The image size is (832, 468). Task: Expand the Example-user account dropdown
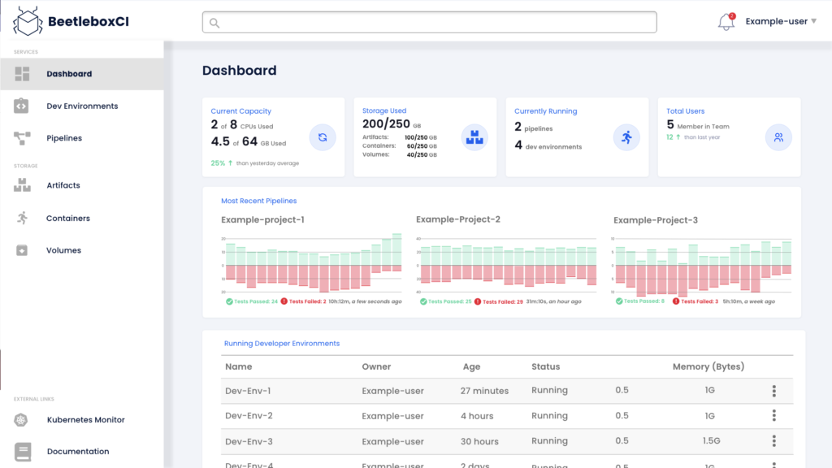tap(781, 22)
